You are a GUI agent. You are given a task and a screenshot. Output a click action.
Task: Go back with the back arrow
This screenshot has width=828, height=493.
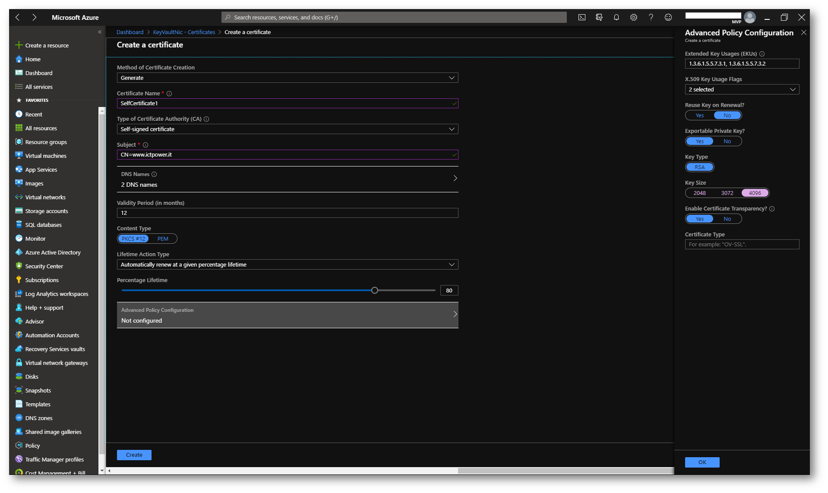18,17
